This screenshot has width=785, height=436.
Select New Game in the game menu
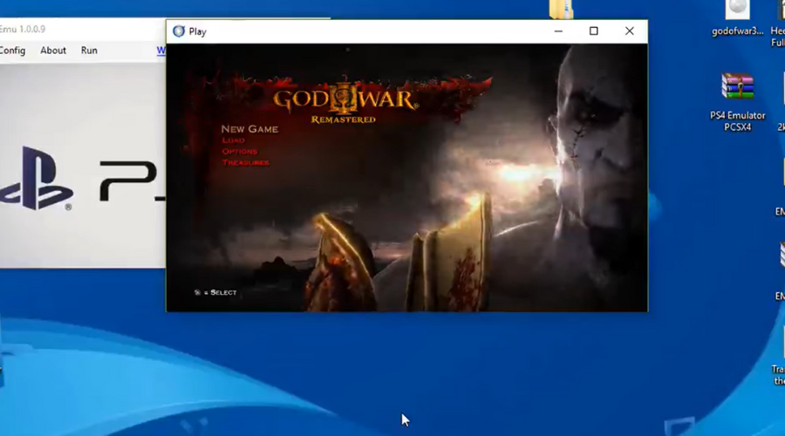pyautogui.click(x=249, y=129)
